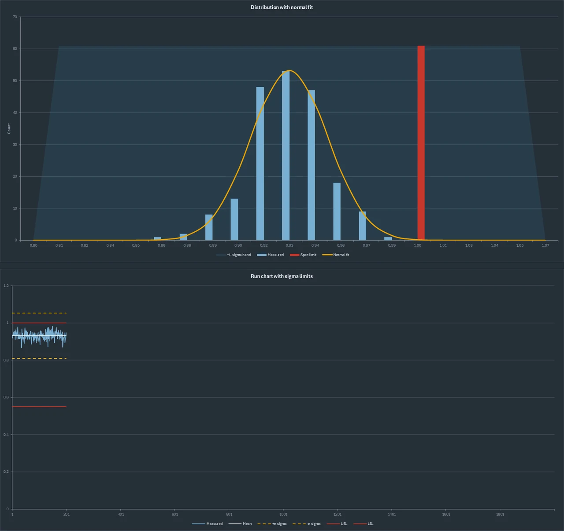Click the lower dashed sigma line in run chart
This screenshot has height=531, width=564.
[x=39, y=359]
